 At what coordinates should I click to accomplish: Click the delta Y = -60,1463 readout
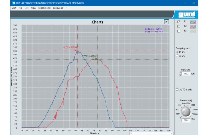pyautogui.click(x=154, y=32)
